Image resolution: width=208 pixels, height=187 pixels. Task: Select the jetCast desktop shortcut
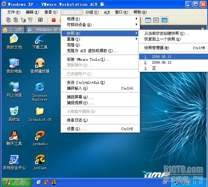pos(40,162)
